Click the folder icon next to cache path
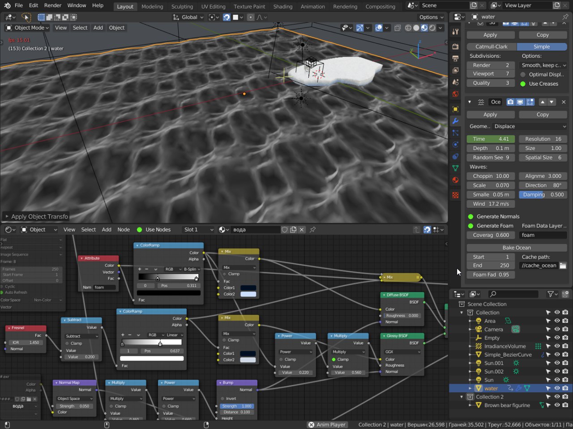This screenshot has width=573, height=429. [563, 266]
